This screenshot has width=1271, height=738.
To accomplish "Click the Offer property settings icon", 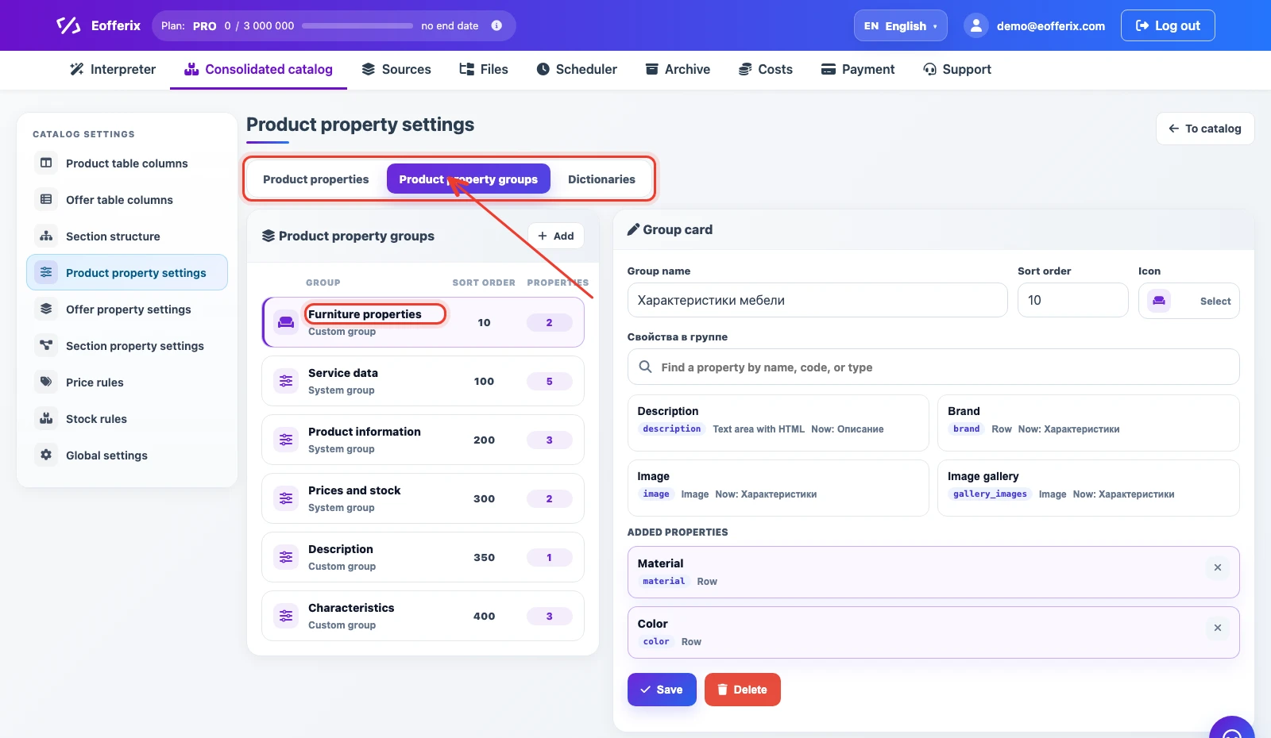I will point(46,309).
